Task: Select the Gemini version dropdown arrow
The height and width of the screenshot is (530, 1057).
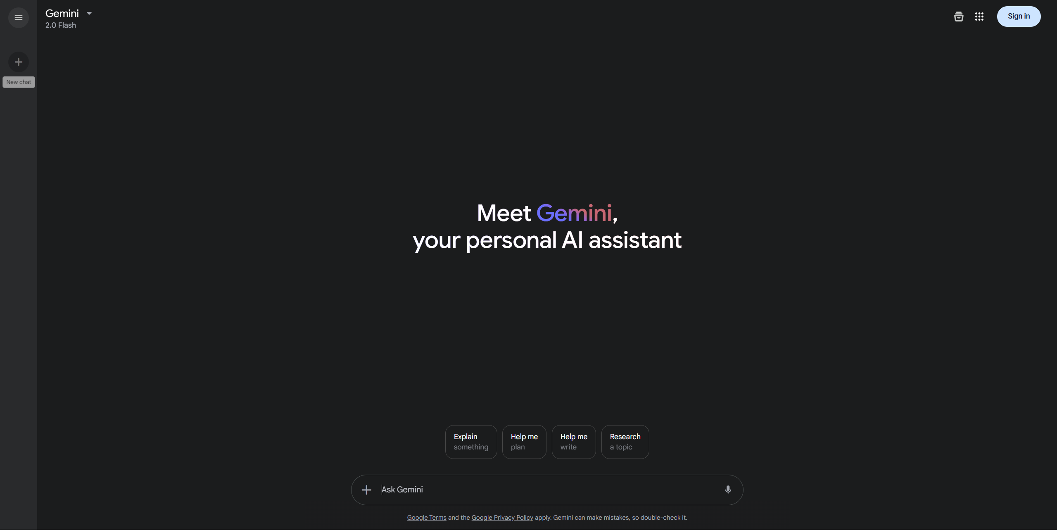Action: [88, 13]
